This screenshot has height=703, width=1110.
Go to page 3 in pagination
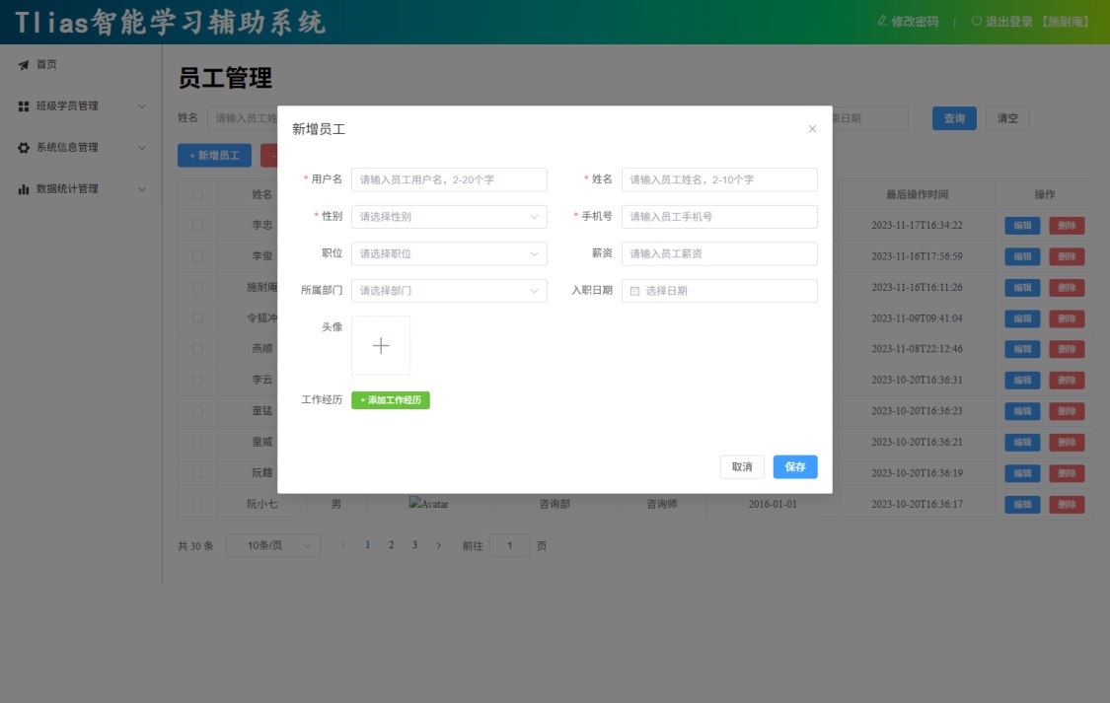point(414,545)
